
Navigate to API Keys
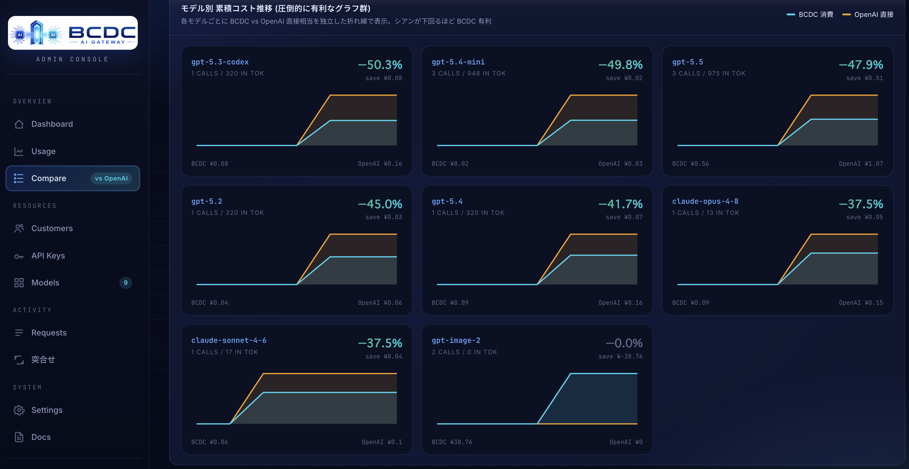click(73, 256)
